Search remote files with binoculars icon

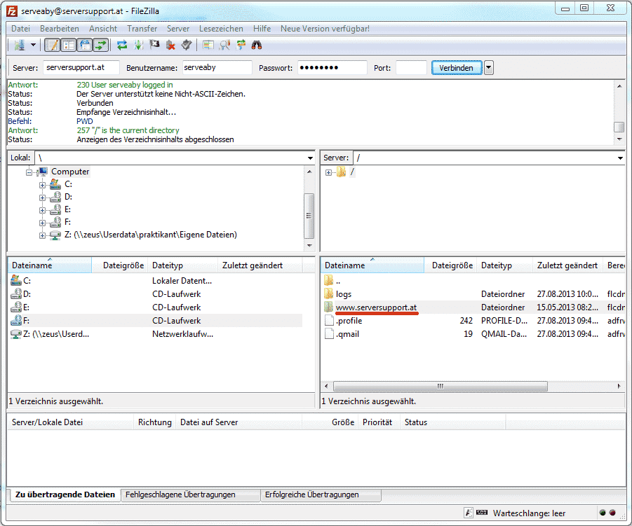pos(257,45)
